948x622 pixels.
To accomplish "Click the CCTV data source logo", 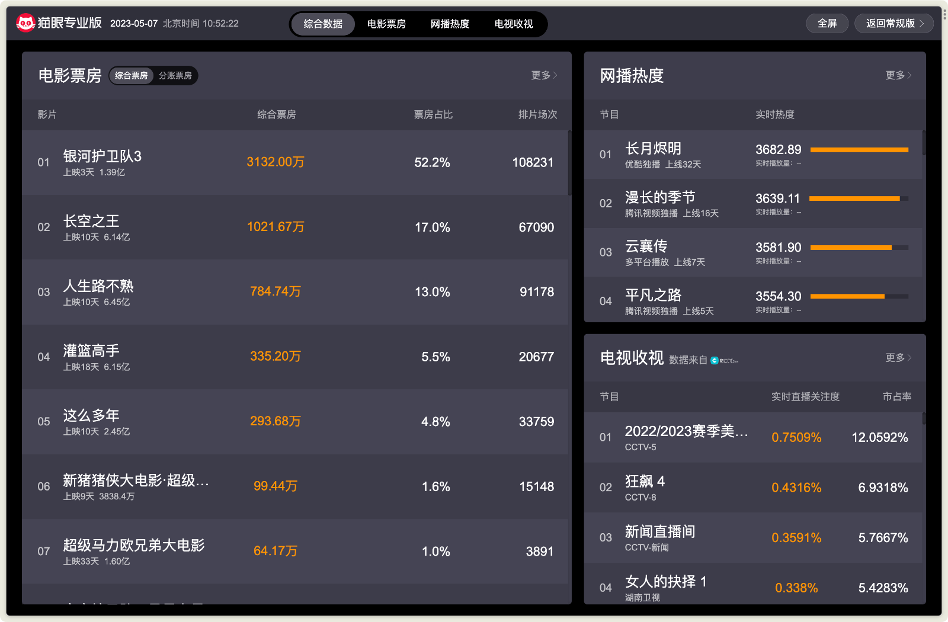I will (724, 360).
